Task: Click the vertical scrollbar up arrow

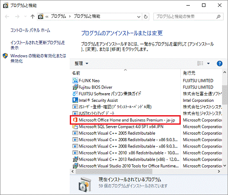Action: [225, 72]
